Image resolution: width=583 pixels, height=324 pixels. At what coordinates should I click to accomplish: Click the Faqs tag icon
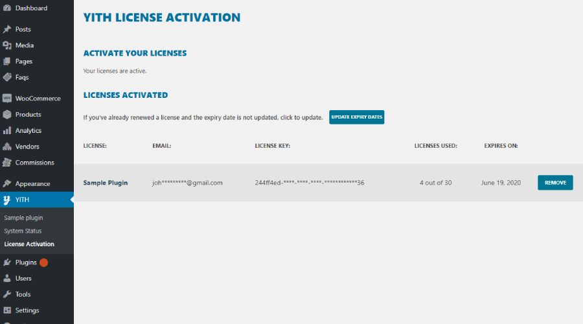[7, 77]
